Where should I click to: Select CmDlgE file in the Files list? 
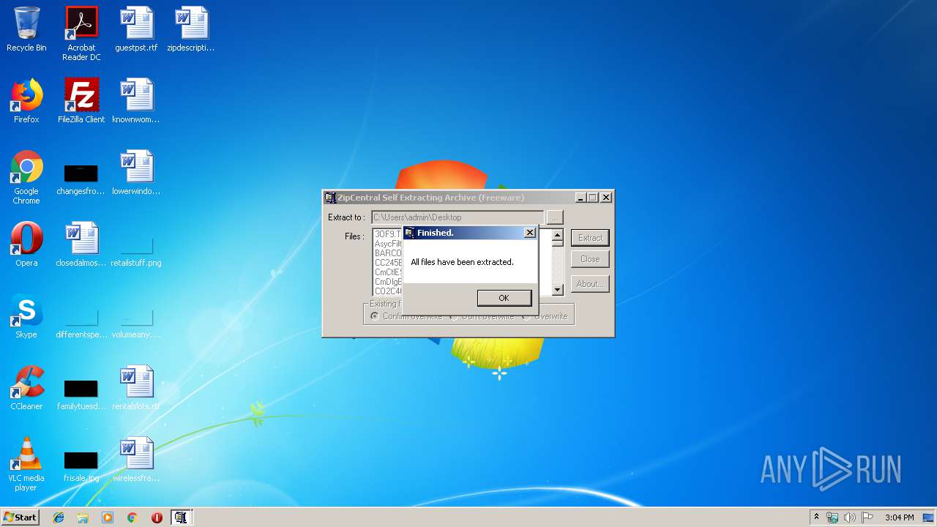click(388, 282)
